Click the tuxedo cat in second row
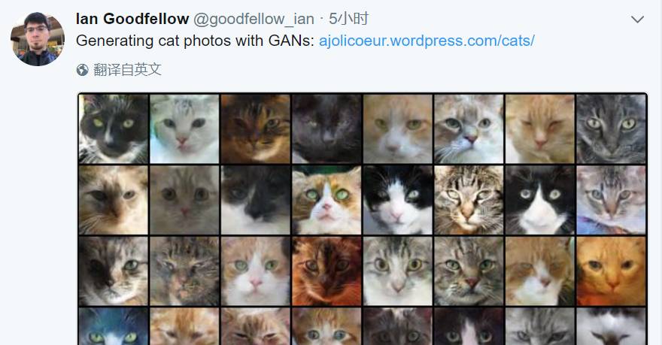Image resolution: width=662 pixels, height=345 pixels. click(540, 200)
